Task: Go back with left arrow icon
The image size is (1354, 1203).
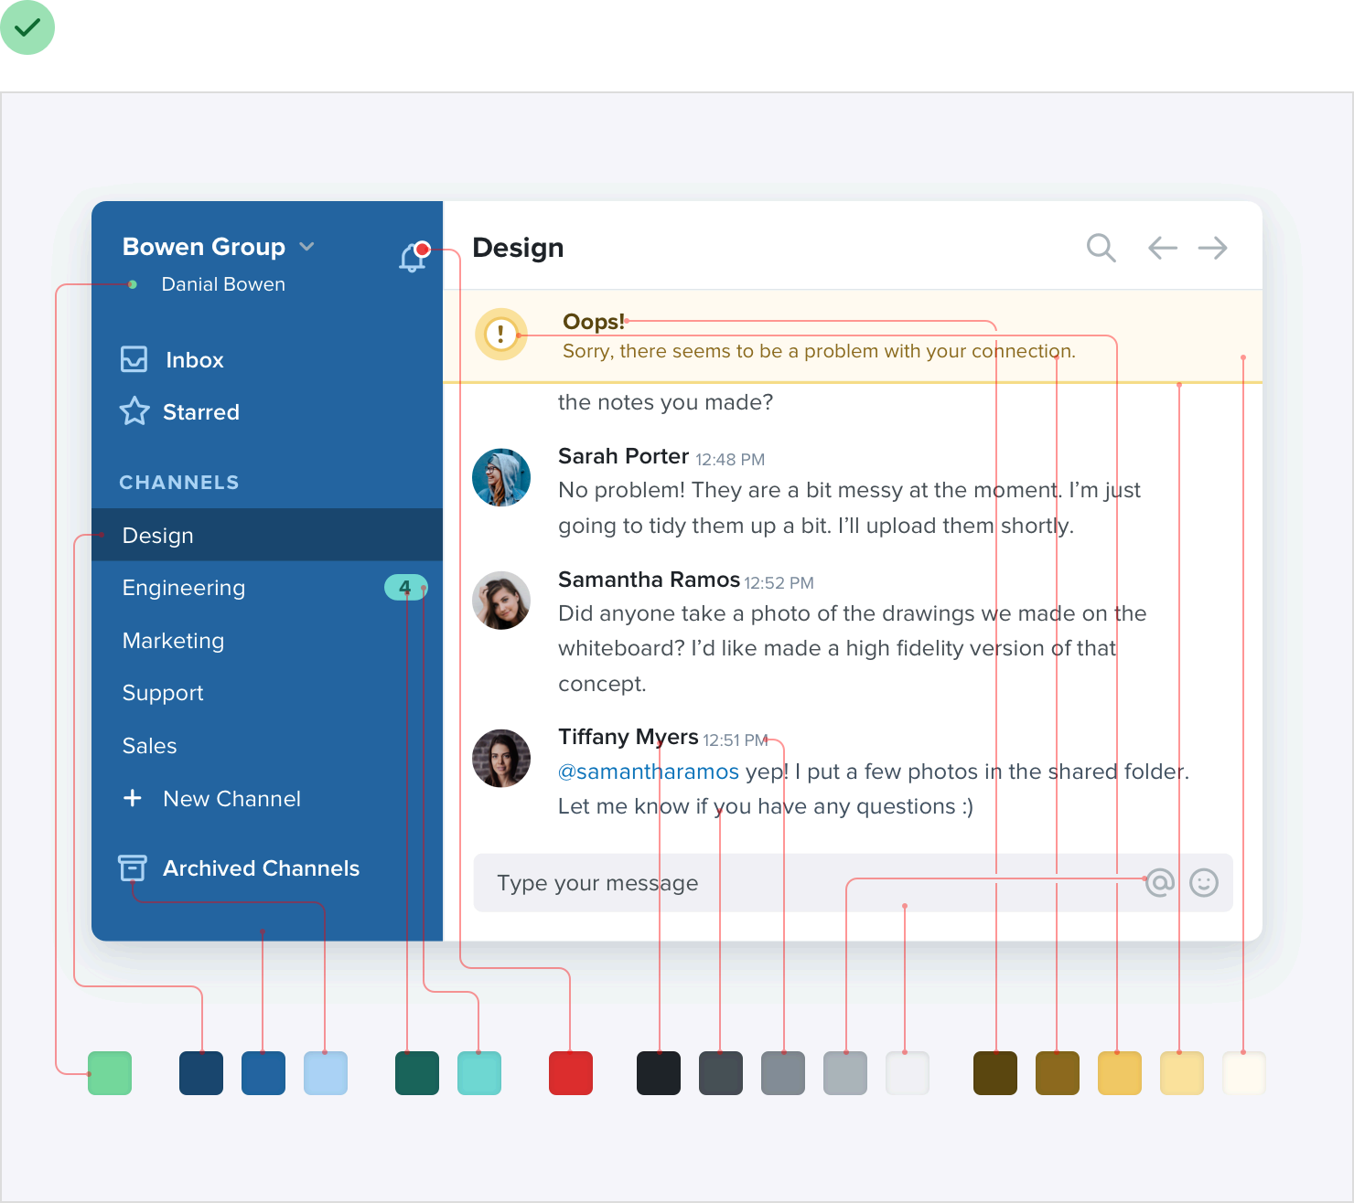Action: click(x=1162, y=248)
